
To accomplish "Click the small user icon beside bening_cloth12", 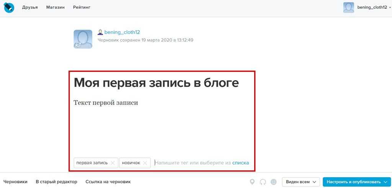I will pos(100,32).
